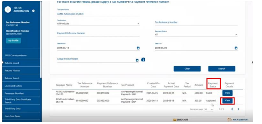Go to previous results page arrow

(232, 109)
